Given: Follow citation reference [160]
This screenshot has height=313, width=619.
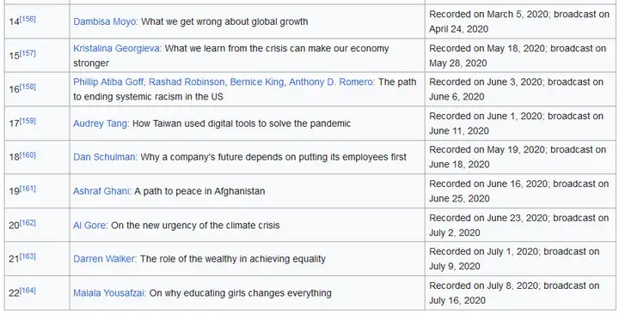Looking at the screenshot, I should coord(28,154).
